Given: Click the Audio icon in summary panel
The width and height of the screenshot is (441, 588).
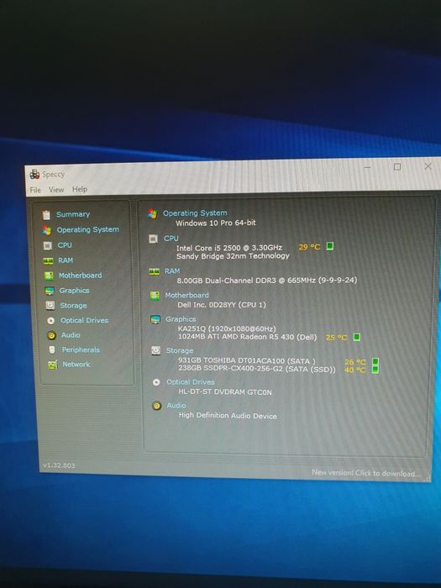Looking at the screenshot, I should [157, 406].
